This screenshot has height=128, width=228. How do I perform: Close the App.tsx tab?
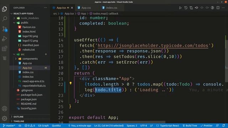(x=72, y=8)
